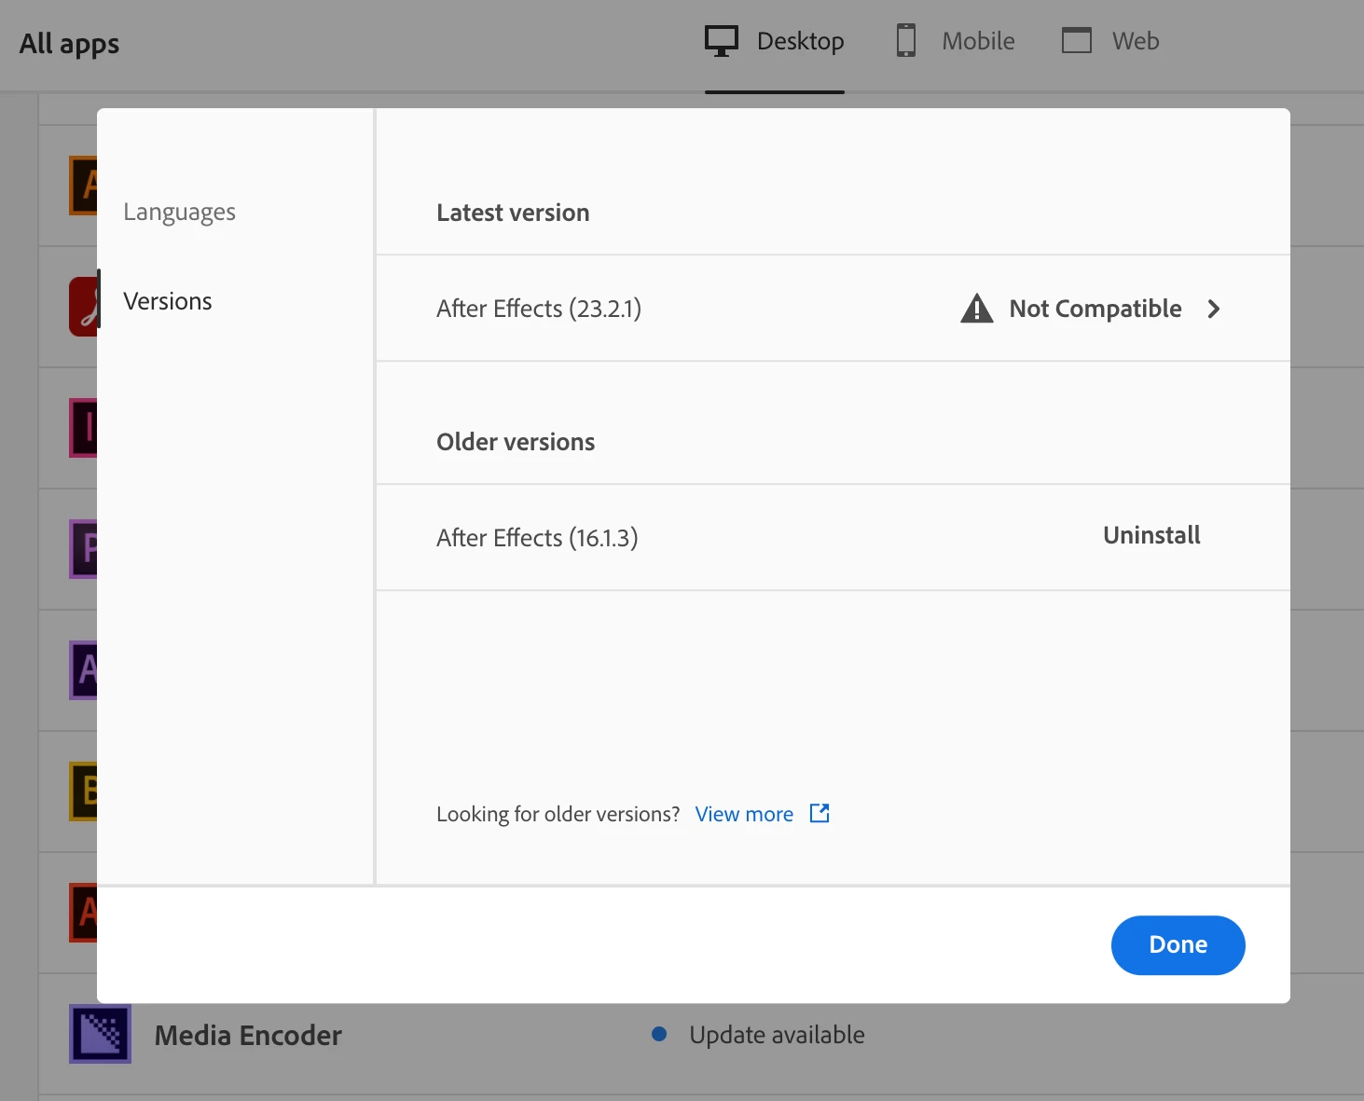Click the Looking for older versions? text
This screenshot has height=1101, width=1364.
tap(558, 814)
